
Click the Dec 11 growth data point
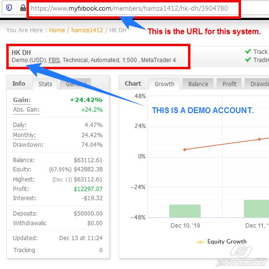pyautogui.click(x=259, y=139)
